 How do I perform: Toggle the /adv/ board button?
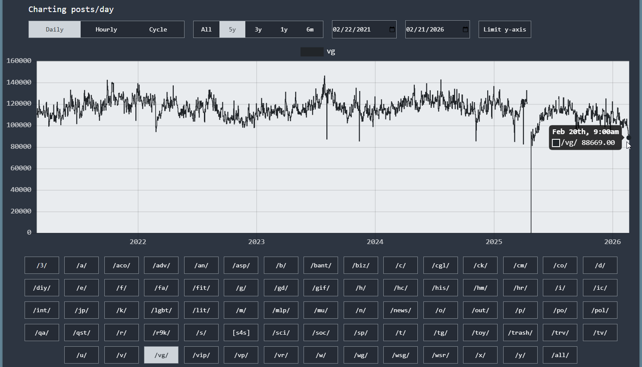pyautogui.click(x=161, y=265)
